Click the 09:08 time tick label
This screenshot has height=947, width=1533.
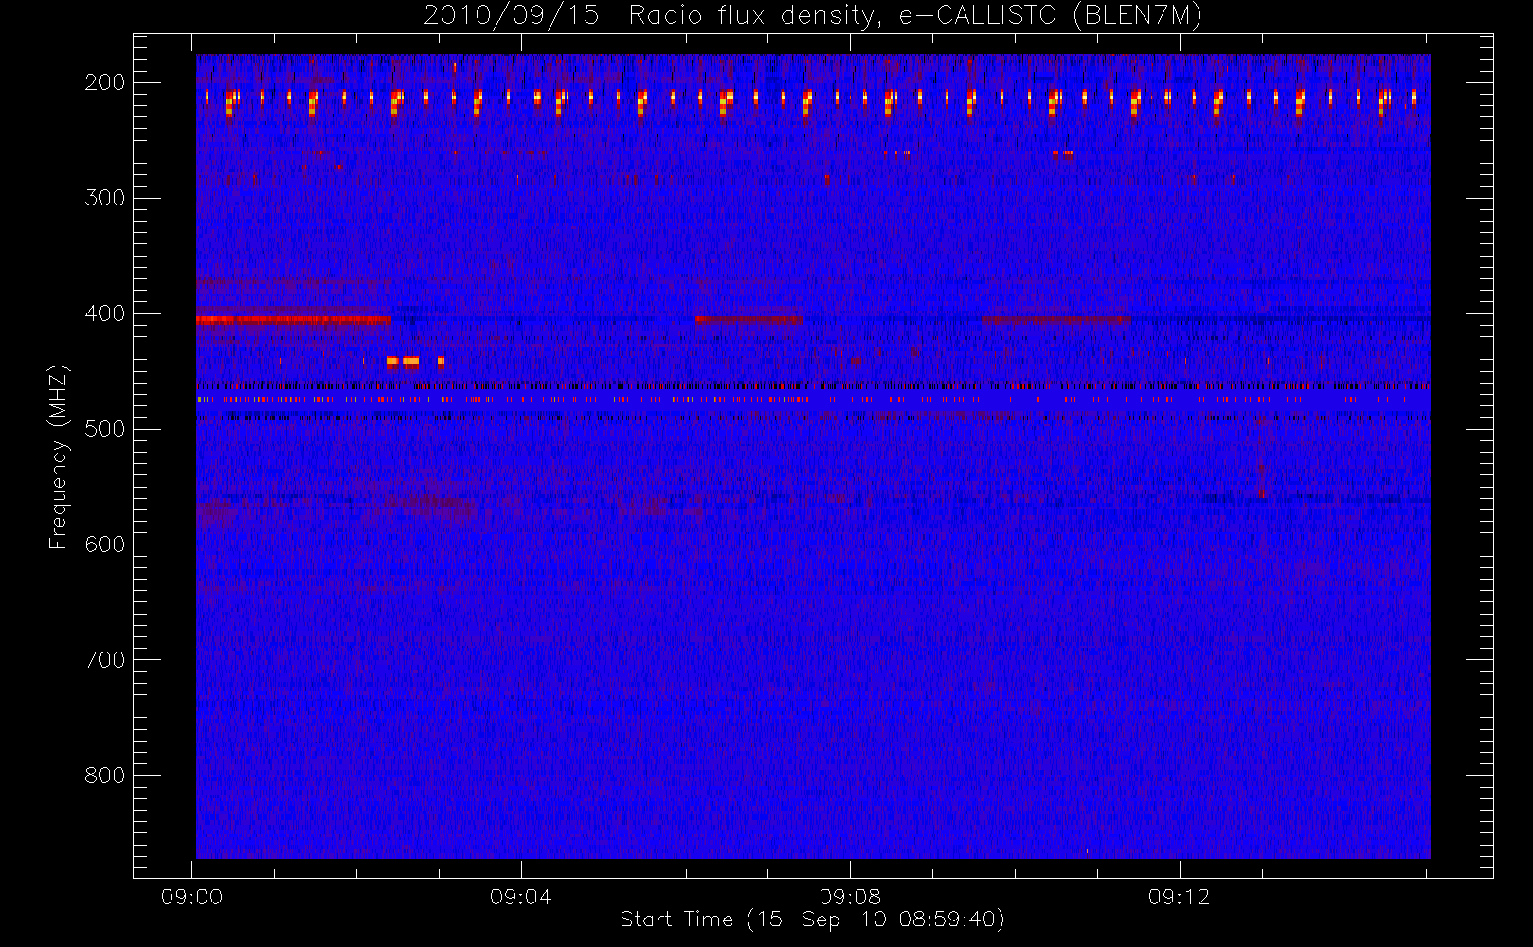tap(850, 897)
